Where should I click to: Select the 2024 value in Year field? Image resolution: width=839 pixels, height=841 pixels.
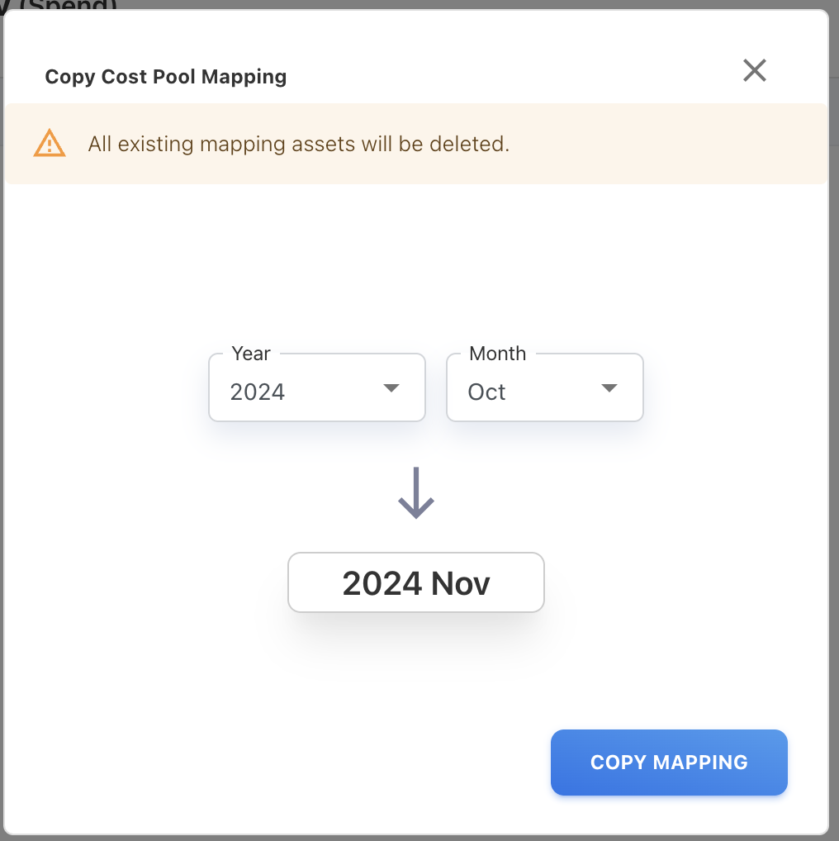pos(258,392)
